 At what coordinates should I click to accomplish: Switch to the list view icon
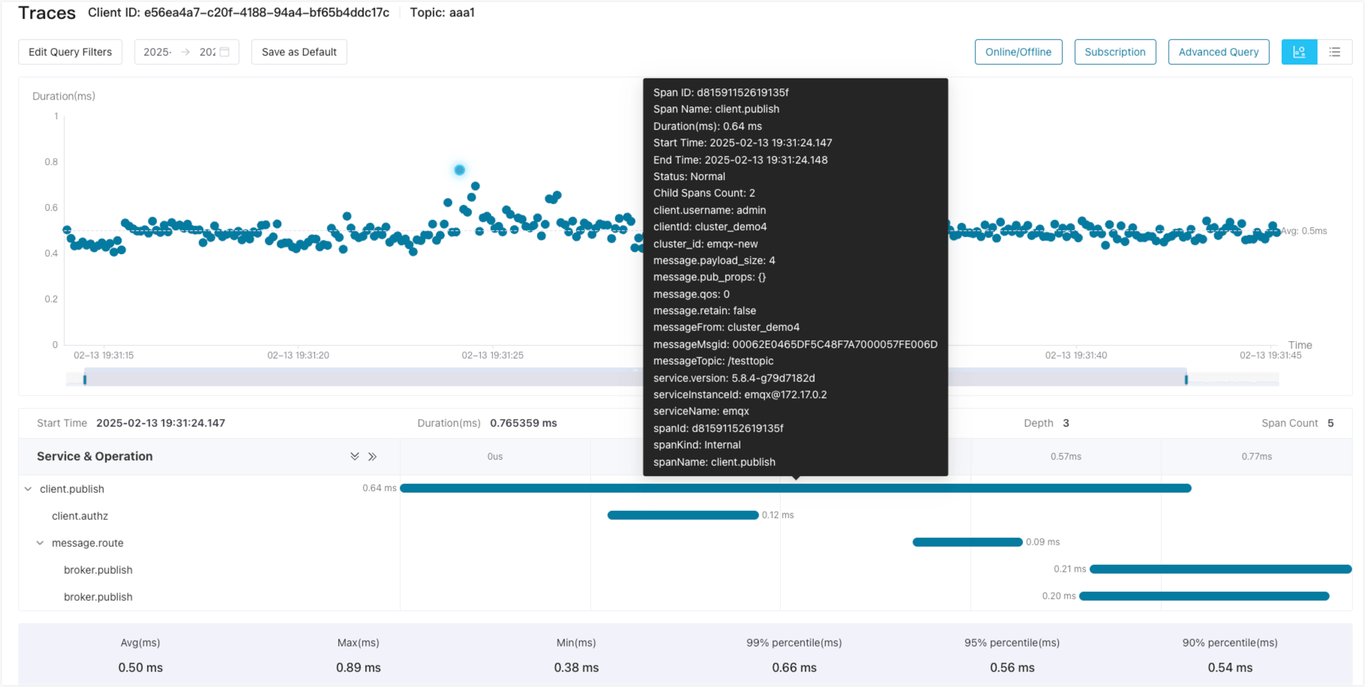point(1334,52)
